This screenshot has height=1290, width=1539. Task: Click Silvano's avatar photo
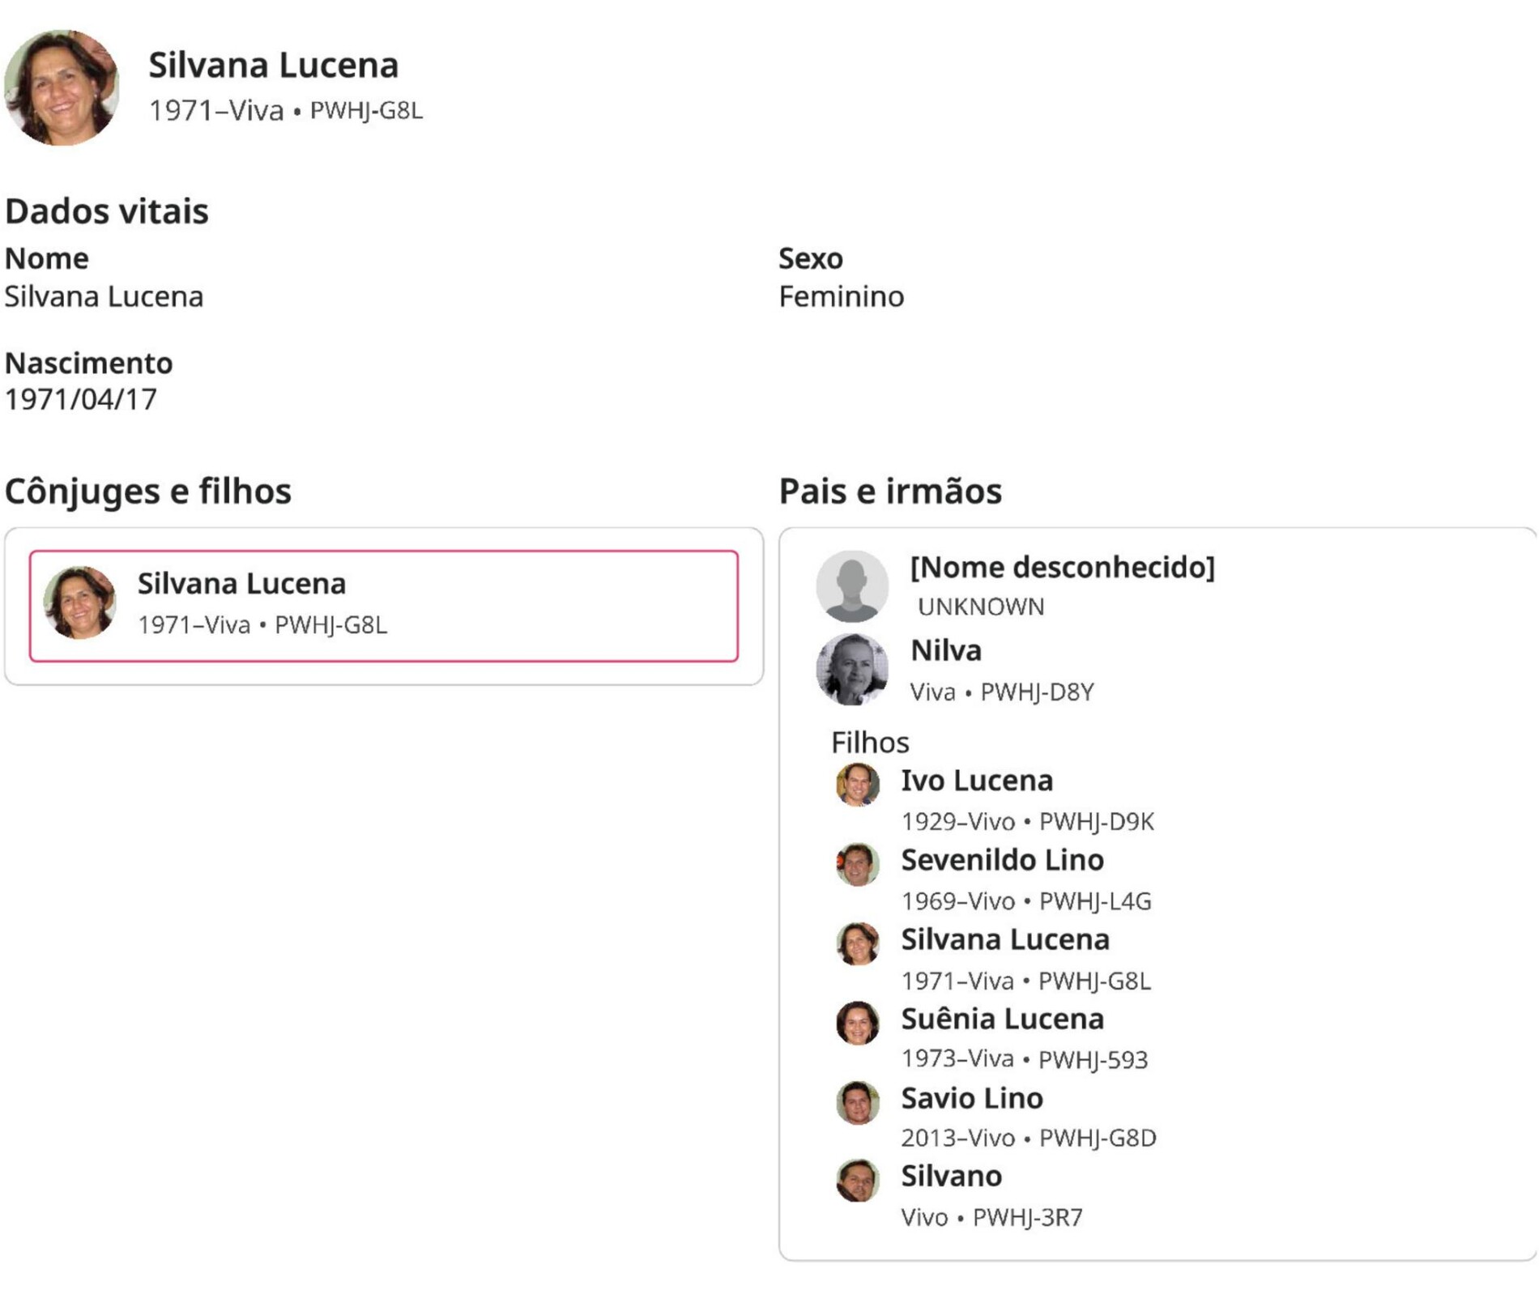point(857,1181)
